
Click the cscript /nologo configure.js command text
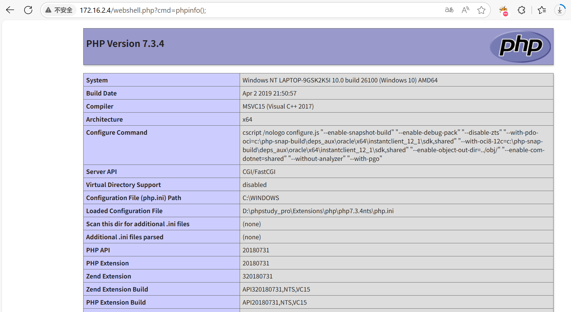click(393, 145)
